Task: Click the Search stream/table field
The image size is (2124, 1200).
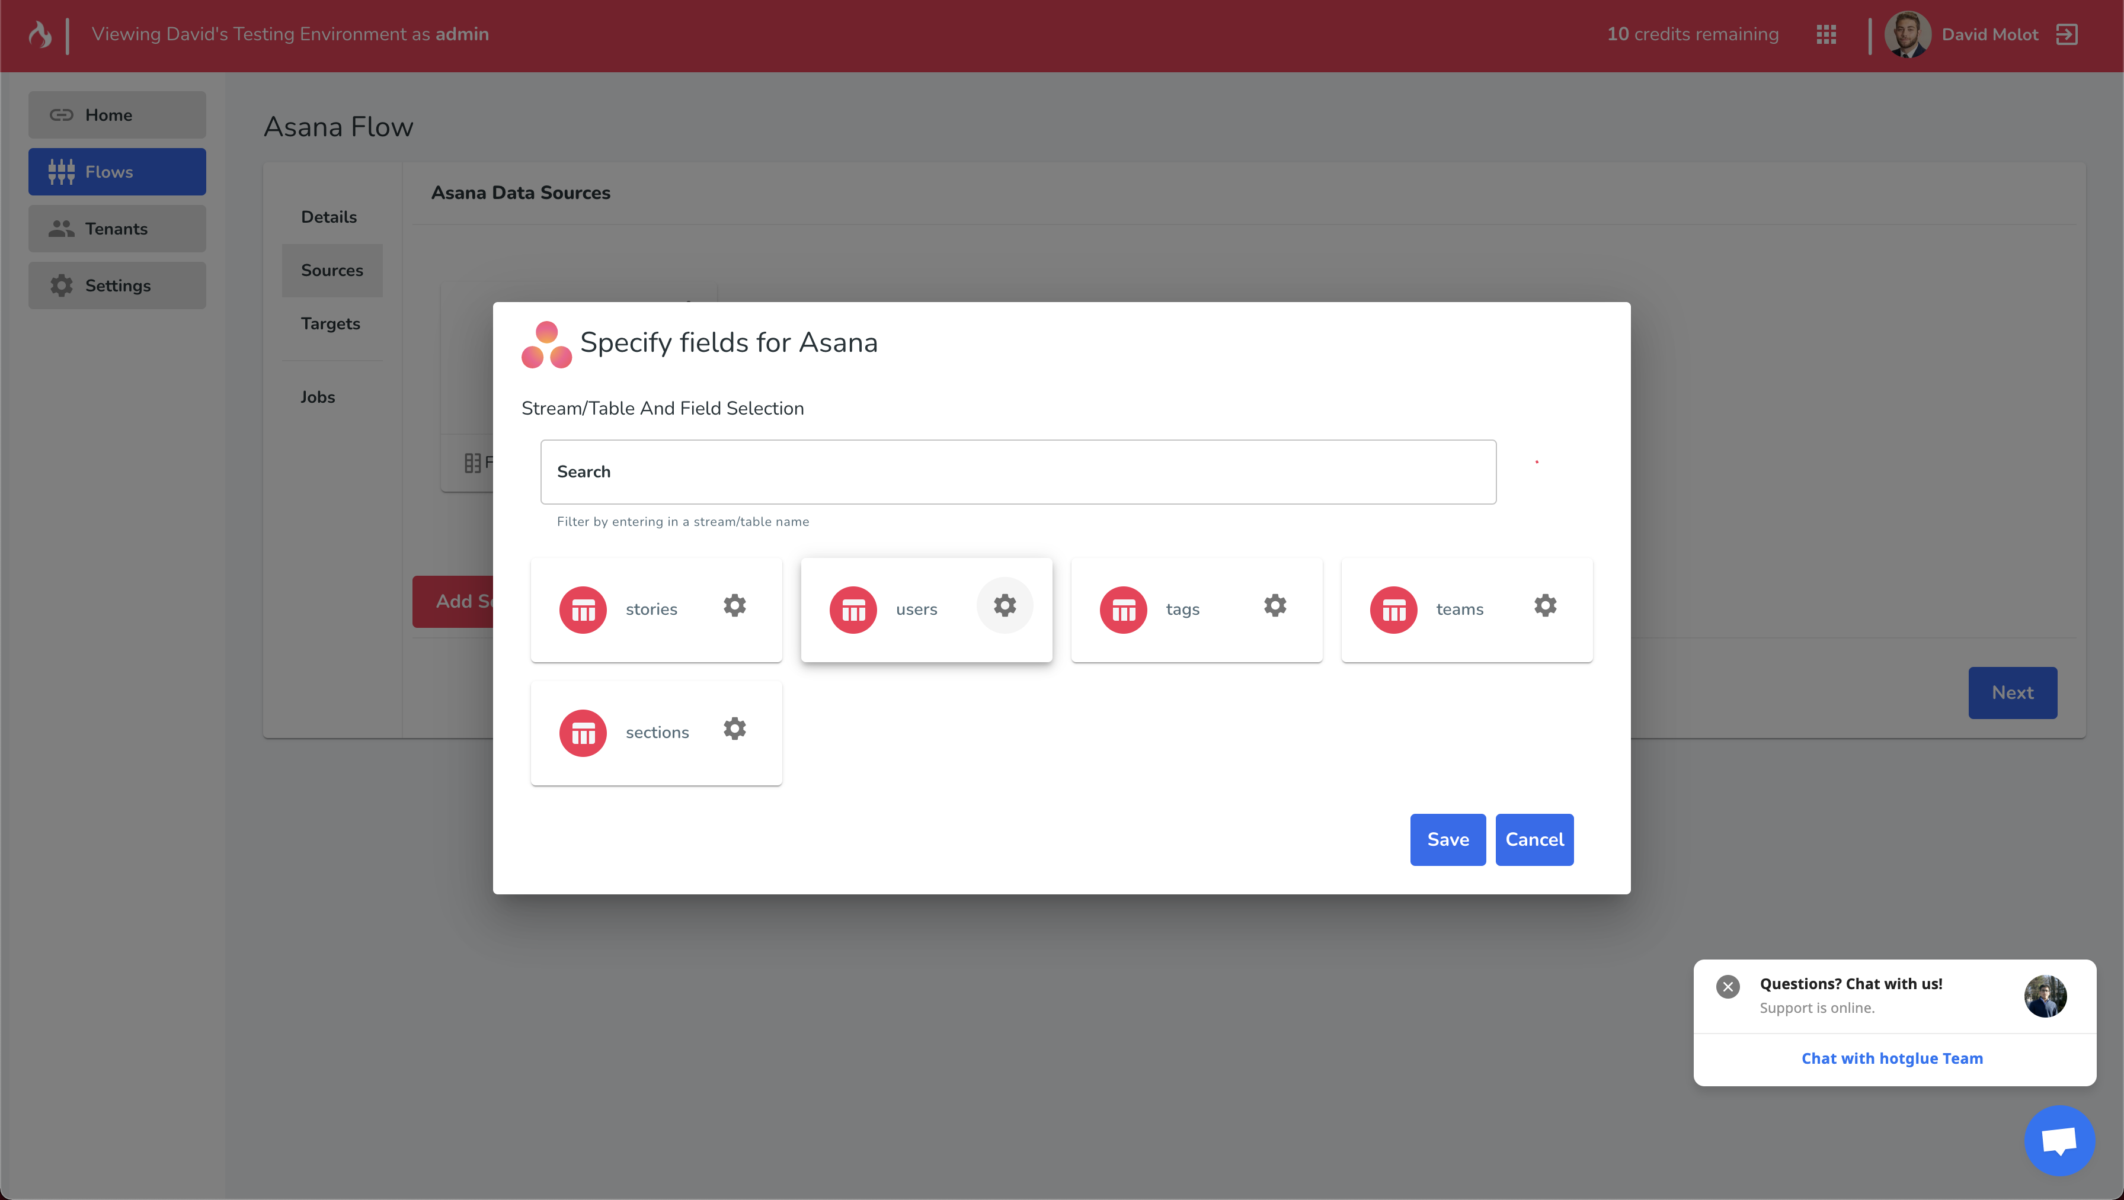Action: 1018,471
